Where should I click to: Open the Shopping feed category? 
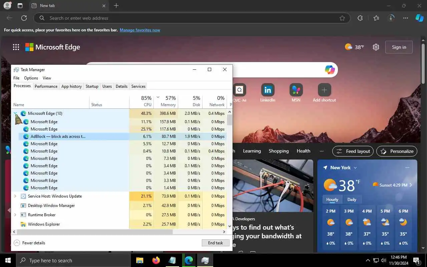[x=279, y=151]
